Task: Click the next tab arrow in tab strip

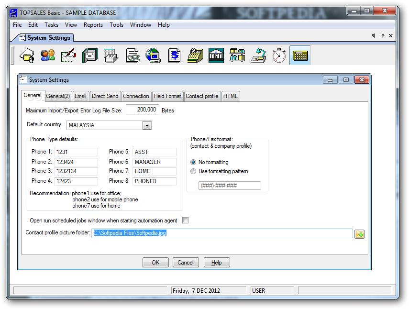Action: point(383,35)
